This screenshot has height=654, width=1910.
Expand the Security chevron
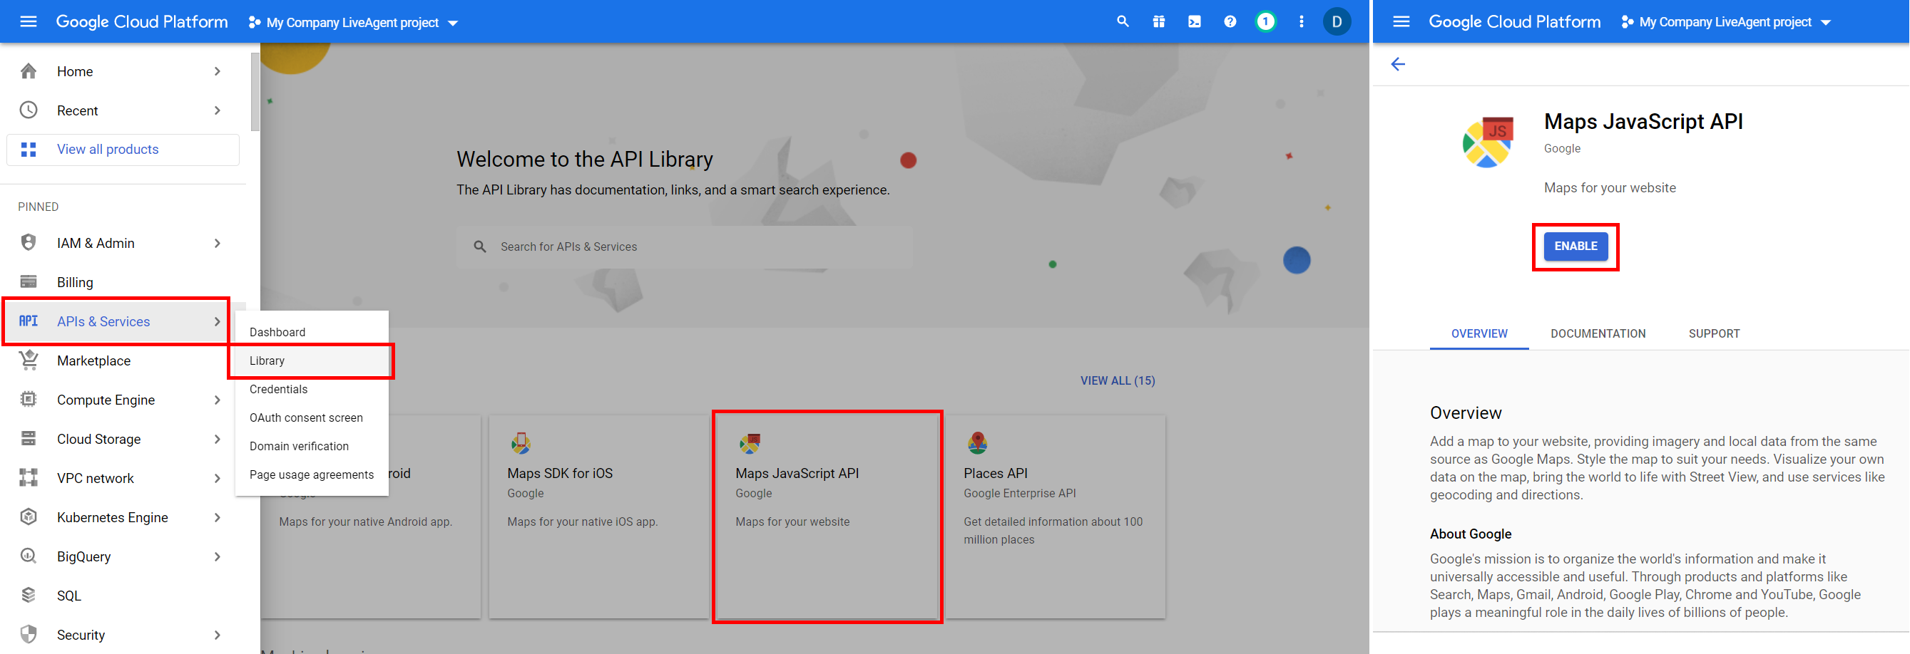218,635
